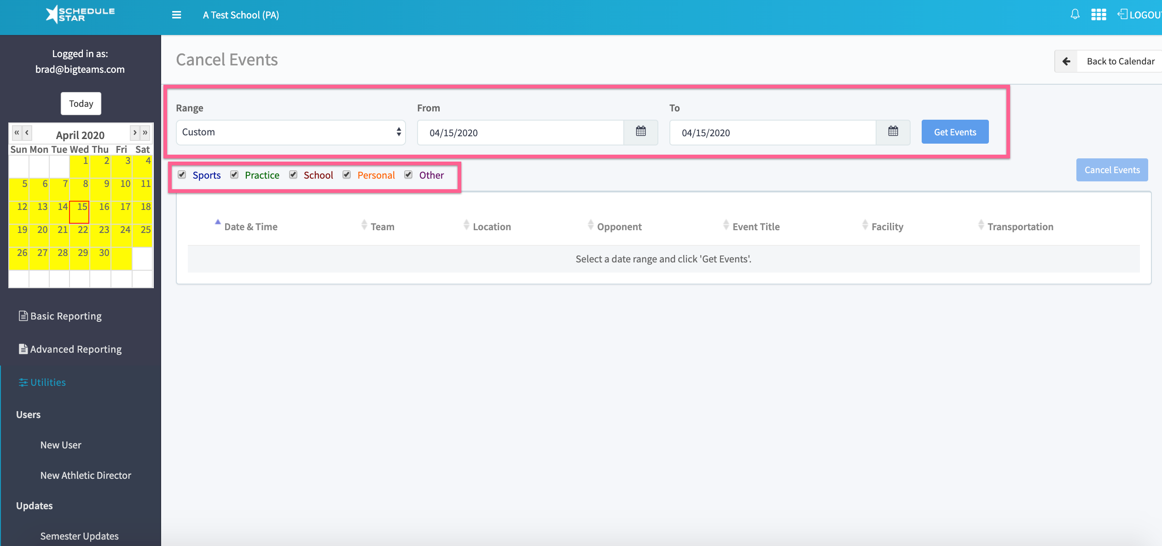Sort the table by Team column

tap(383, 226)
